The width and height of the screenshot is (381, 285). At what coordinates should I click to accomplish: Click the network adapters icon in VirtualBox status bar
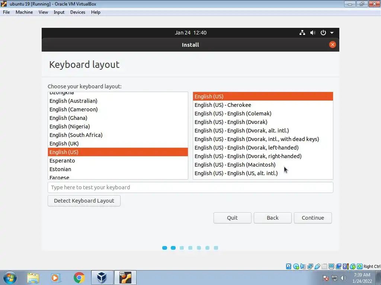point(310,266)
